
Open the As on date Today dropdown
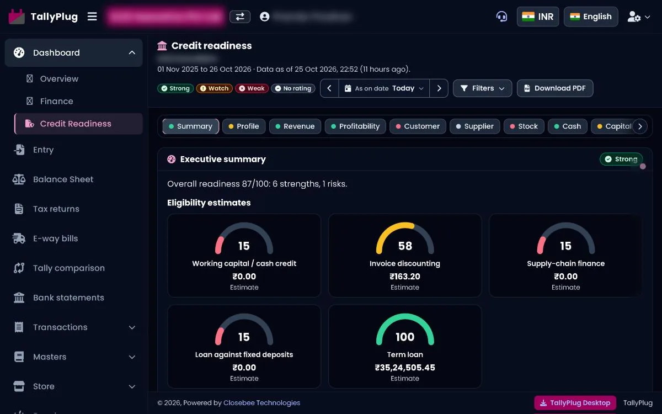tap(384, 88)
